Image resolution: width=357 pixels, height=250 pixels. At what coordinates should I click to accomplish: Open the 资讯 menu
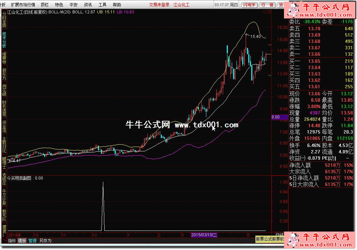(88, 5)
